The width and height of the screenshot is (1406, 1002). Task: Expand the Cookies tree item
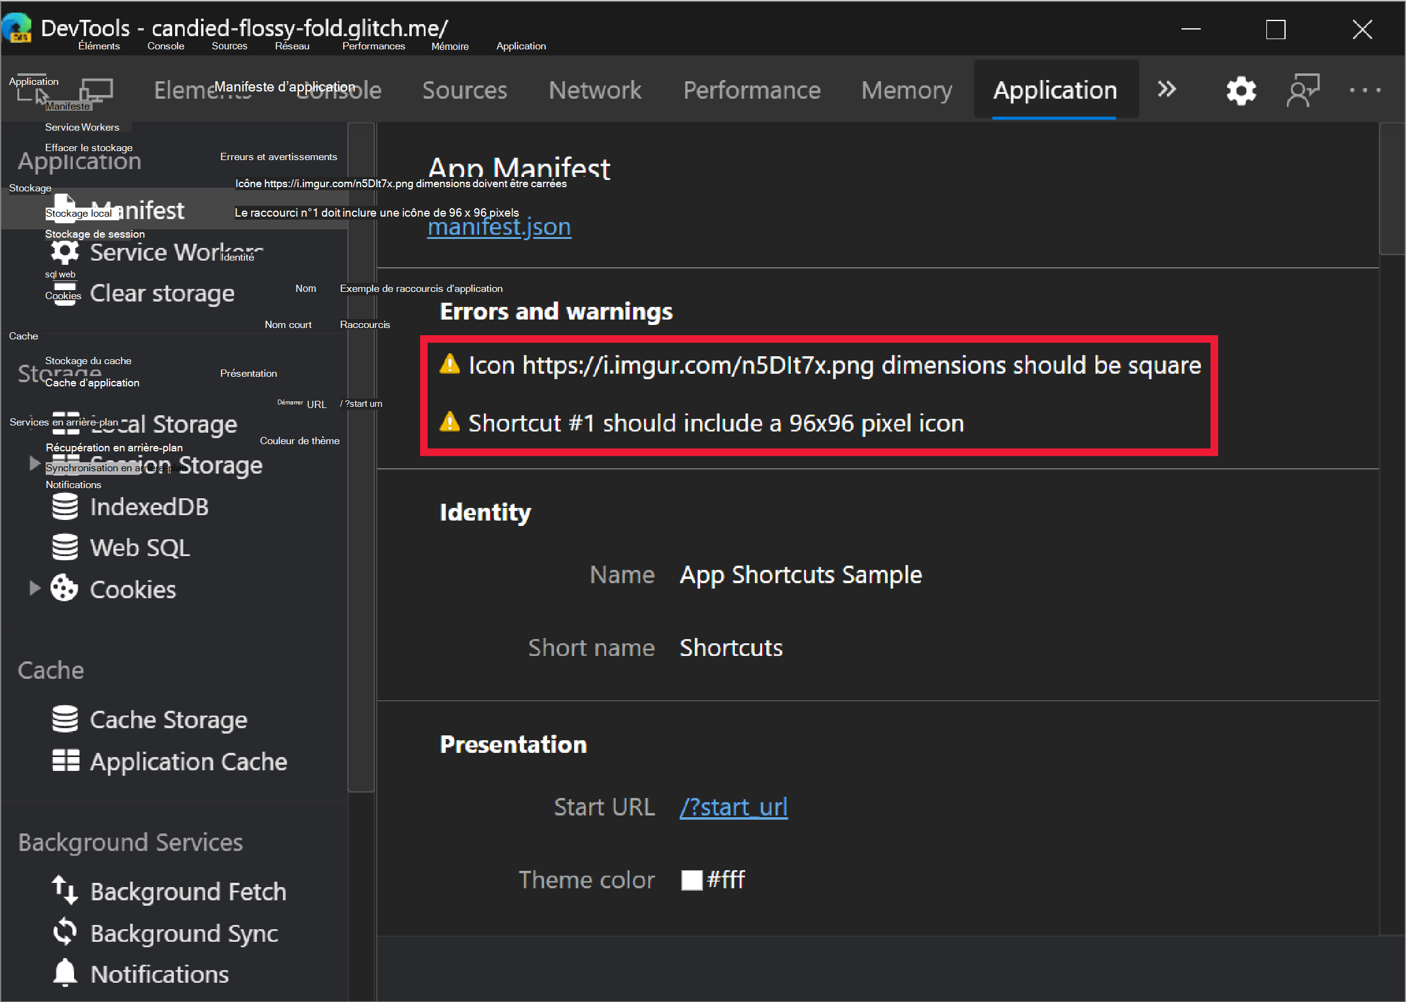coord(34,588)
